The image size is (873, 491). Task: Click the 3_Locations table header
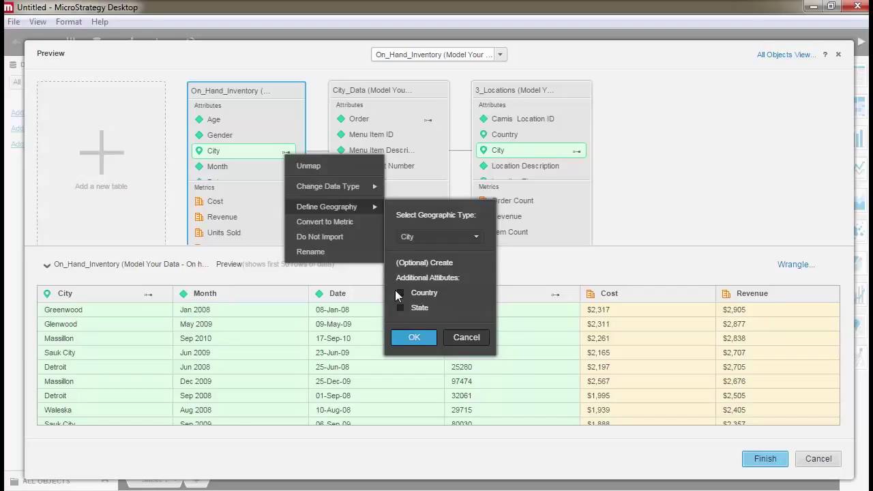(532, 90)
